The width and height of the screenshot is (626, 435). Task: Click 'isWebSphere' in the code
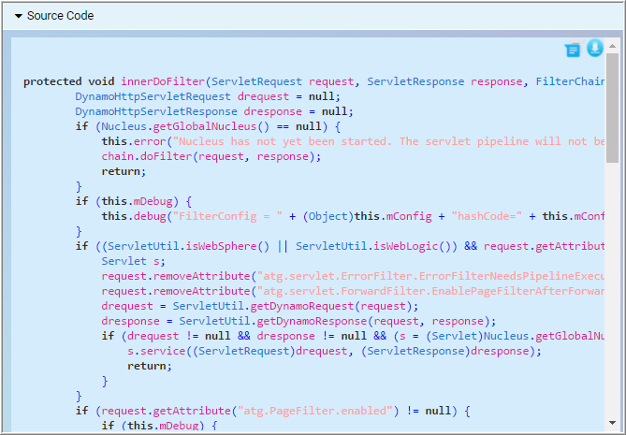tap(221, 246)
